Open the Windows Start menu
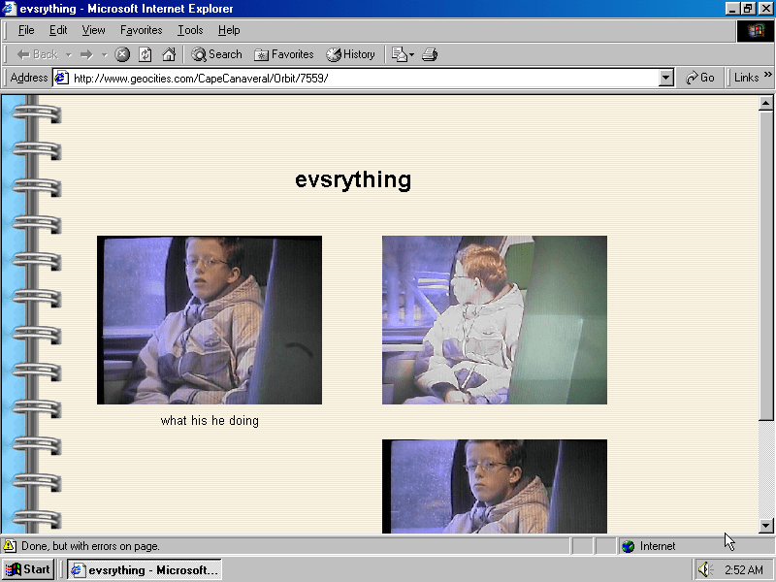 point(29,569)
